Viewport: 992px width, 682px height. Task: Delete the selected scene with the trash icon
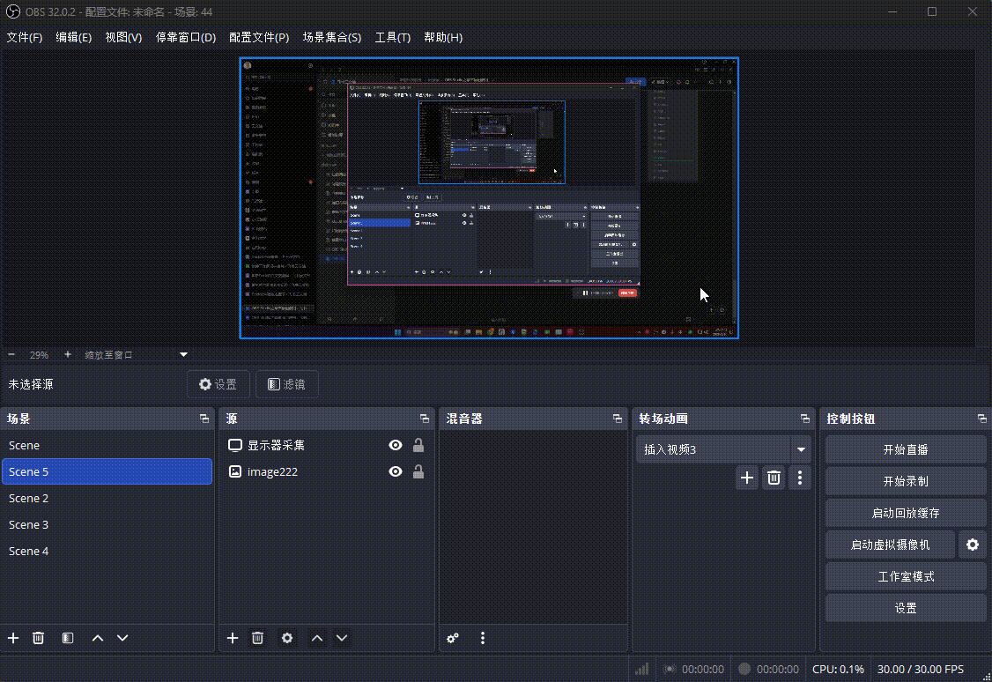pos(38,638)
